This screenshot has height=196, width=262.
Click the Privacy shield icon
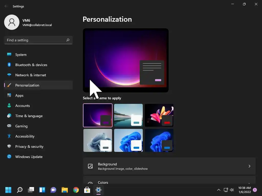pyautogui.click(x=9, y=146)
